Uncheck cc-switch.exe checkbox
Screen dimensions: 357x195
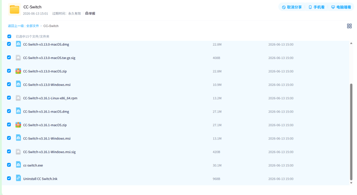click(x=9, y=165)
